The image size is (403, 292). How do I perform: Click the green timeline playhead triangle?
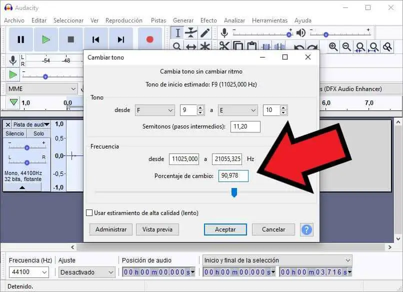13,102
